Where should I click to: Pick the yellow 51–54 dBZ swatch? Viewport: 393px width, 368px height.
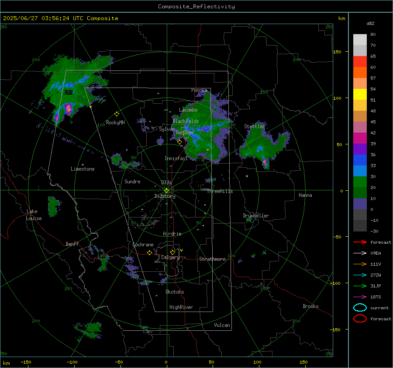tap(360, 95)
